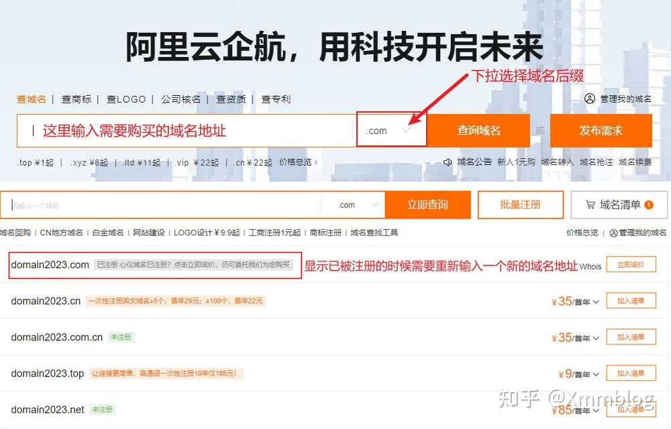This screenshot has height=429, width=671.
Task: Click the domain2023.top 10年仅188元 promo tag
Action: tap(166, 374)
